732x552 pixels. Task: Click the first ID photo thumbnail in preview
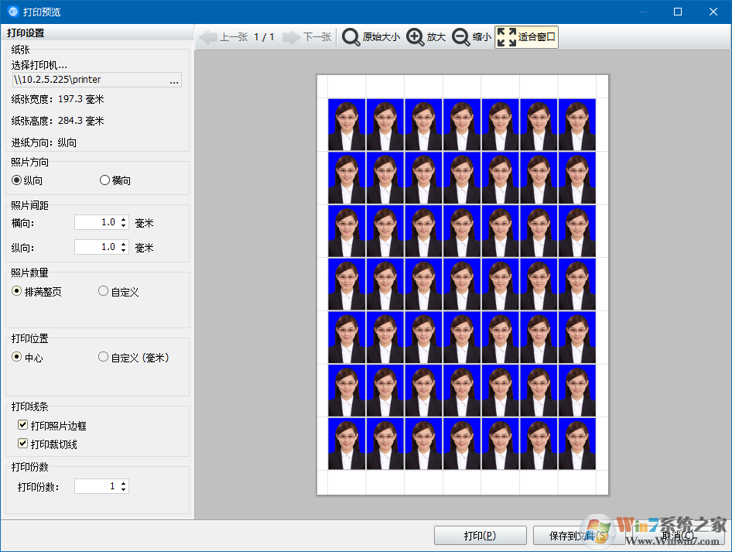pyautogui.click(x=347, y=124)
